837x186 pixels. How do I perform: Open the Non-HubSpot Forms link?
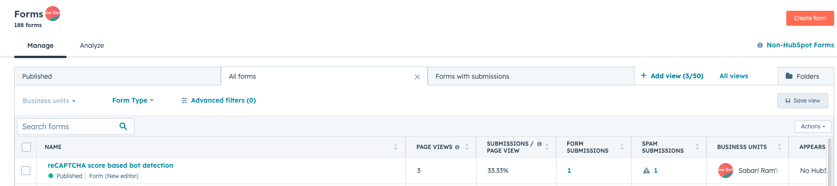(x=800, y=45)
